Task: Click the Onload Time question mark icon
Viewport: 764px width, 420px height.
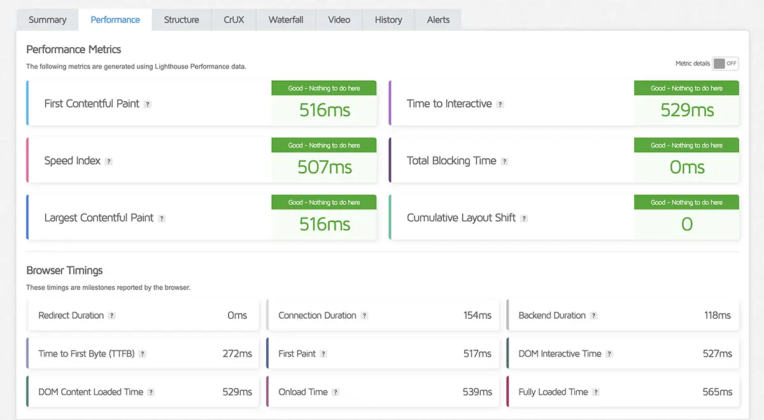Action: (336, 392)
